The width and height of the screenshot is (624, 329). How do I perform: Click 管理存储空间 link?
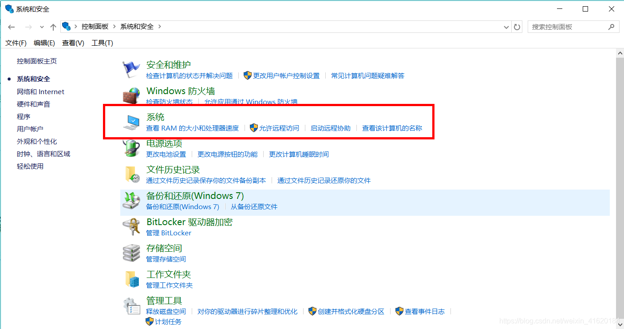point(166,259)
